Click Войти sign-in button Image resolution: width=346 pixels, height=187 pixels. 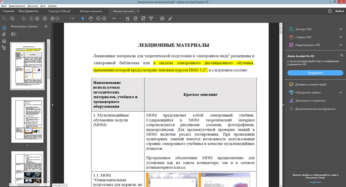[x=340, y=11]
